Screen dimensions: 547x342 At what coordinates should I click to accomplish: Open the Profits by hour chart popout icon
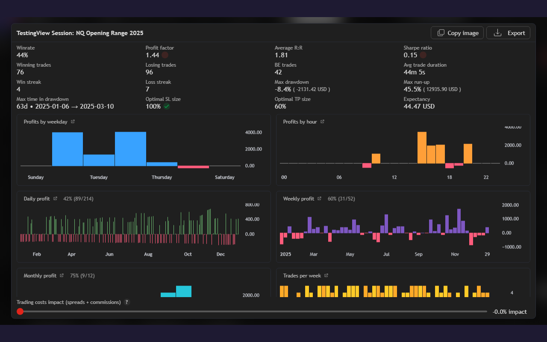322,122
